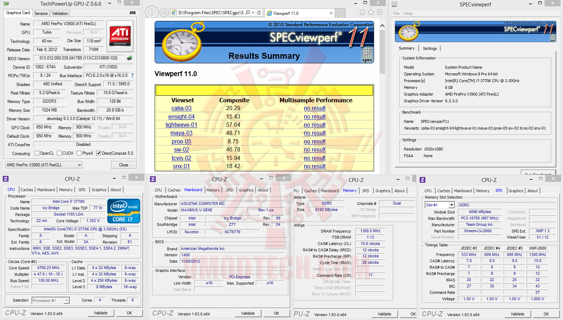Click the ATI Radeon Graphics logo
The width and height of the screenshot is (563, 320).
tap(120, 36)
